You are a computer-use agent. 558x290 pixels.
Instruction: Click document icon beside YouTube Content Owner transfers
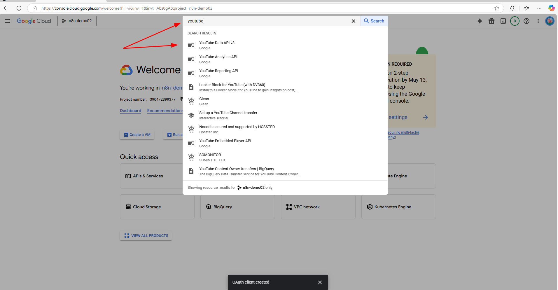pyautogui.click(x=191, y=171)
